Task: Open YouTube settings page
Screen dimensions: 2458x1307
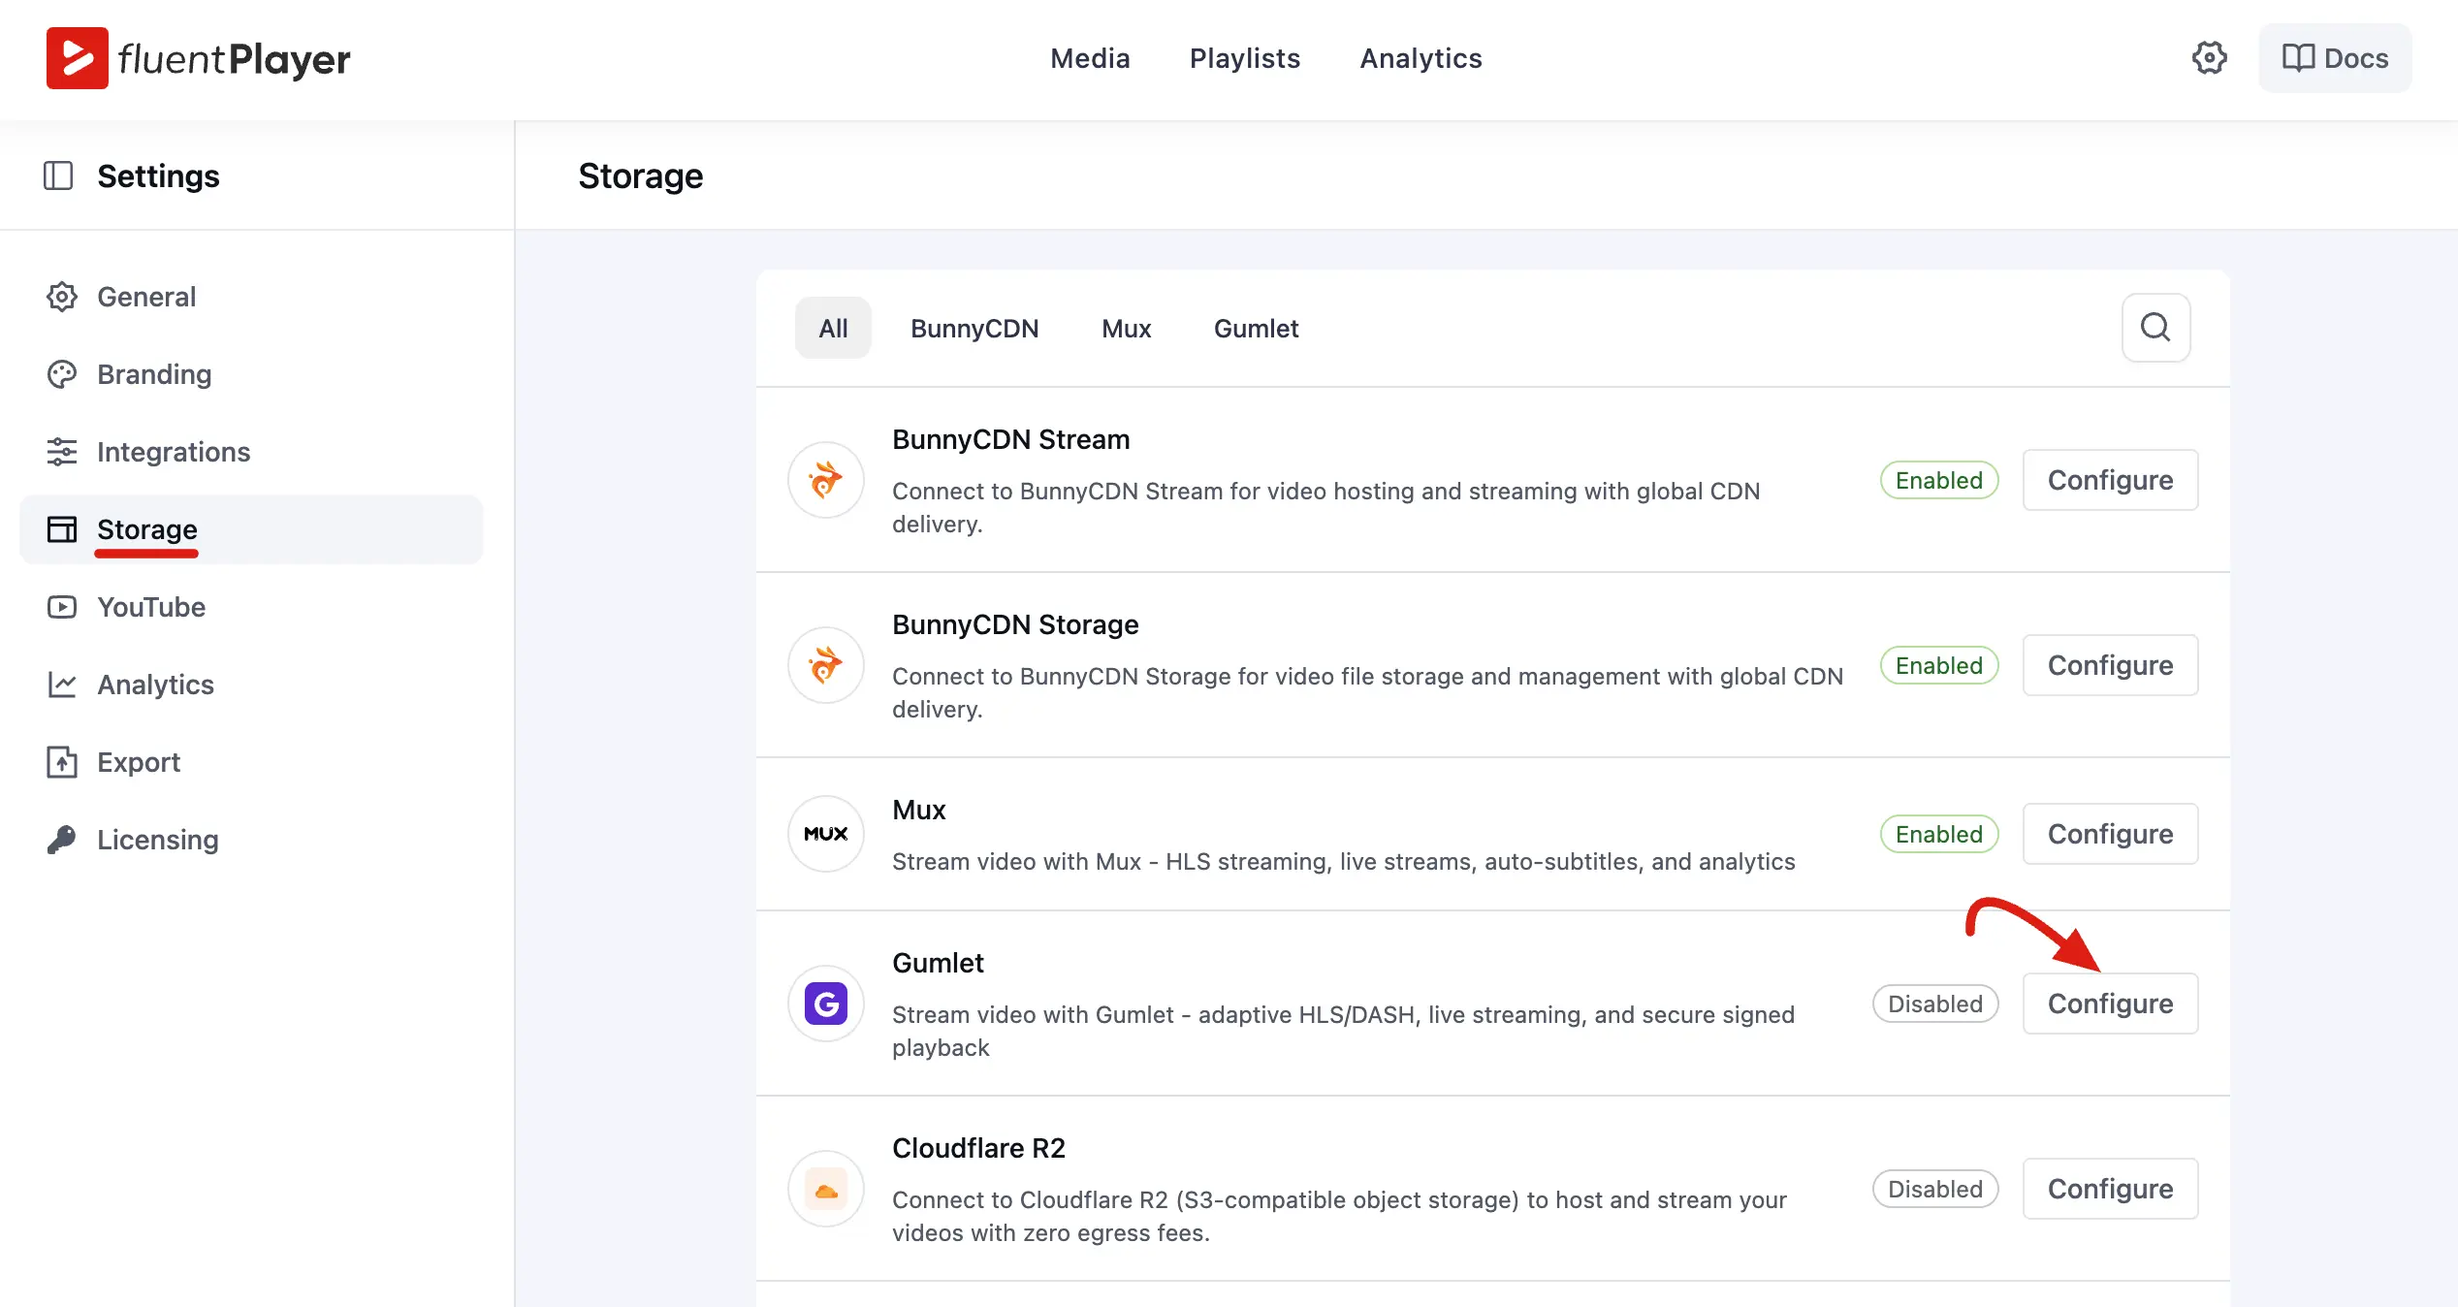Action: tap(251, 607)
